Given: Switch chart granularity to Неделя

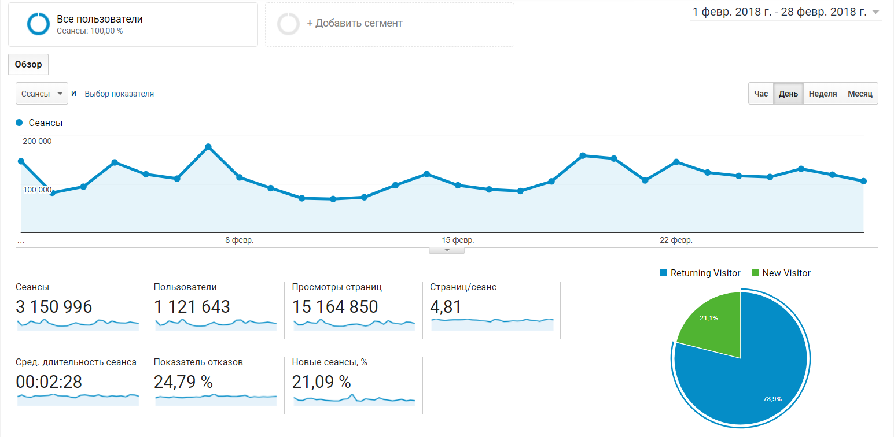Looking at the screenshot, I should coord(822,94).
